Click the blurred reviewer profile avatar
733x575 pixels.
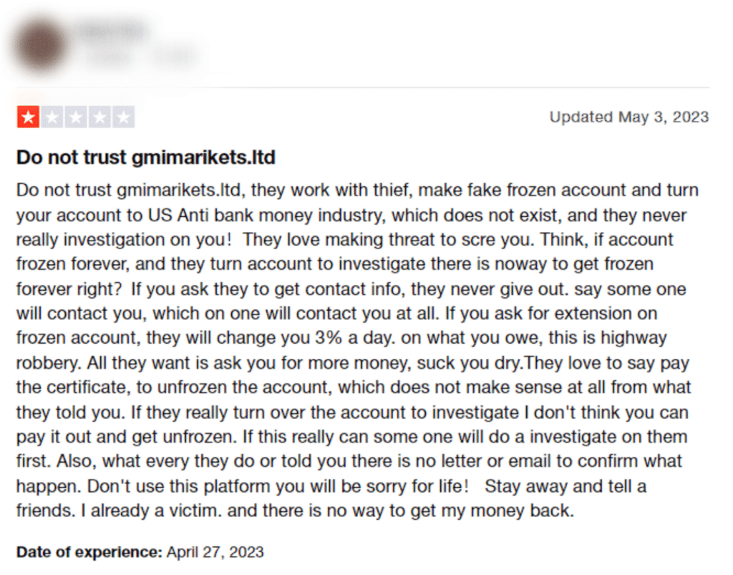point(40,46)
